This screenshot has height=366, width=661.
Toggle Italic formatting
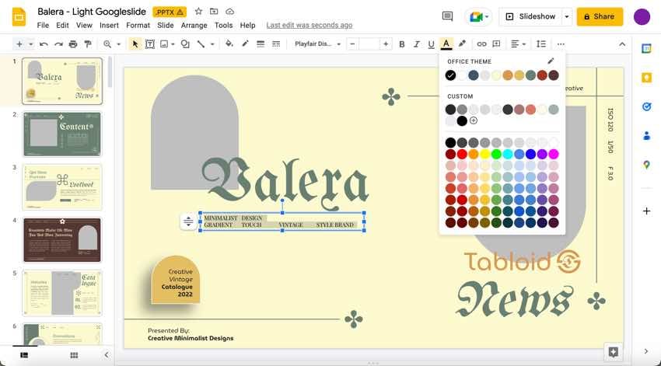[x=417, y=44]
